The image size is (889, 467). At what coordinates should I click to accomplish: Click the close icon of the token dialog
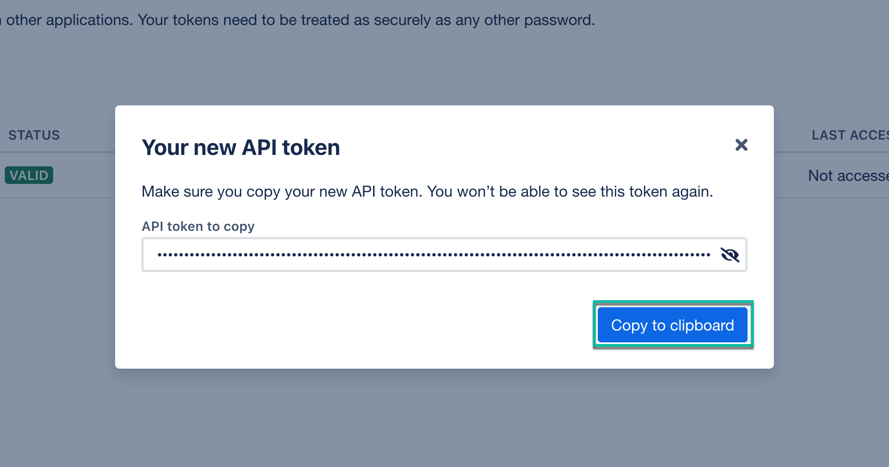click(741, 145)
